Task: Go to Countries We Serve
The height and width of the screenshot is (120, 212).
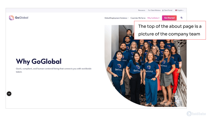Action: click(x=138, y=18)
